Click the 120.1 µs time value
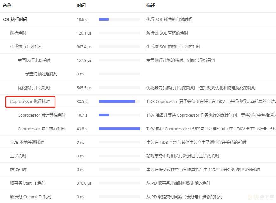This screenshot has height=203, width=276. (x=84, y=33)
